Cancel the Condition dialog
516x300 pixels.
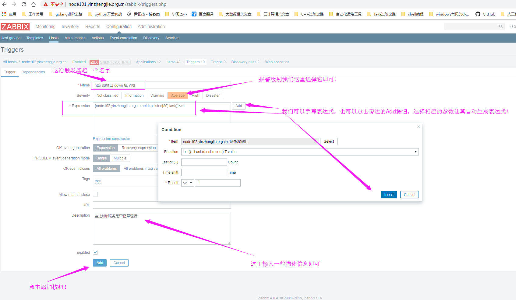tap(409, 195)
